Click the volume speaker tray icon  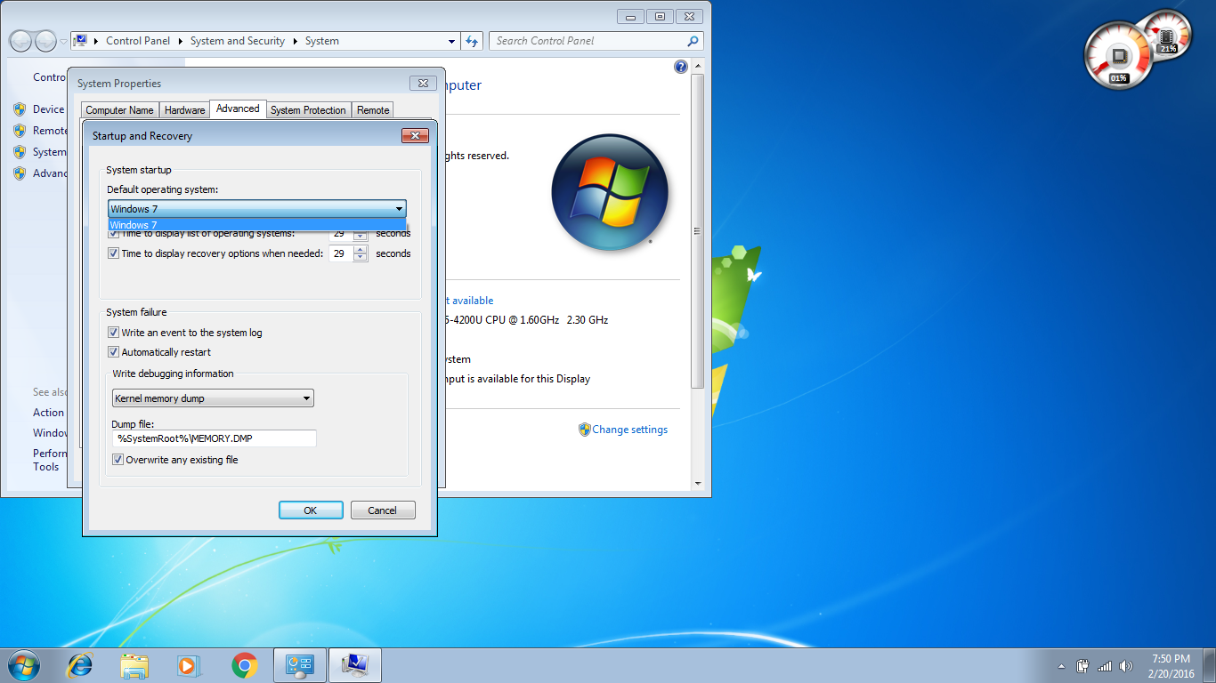point(1126,666)
